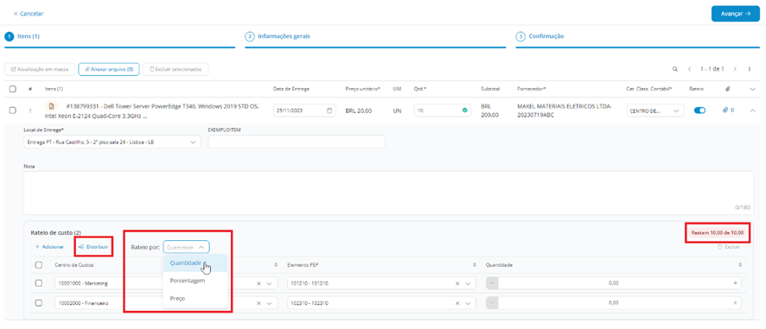Go to previous page arrow
Image resolution: width=766 pixels, height=329 pixels.
[689, 69]
